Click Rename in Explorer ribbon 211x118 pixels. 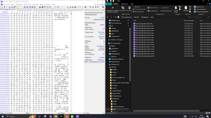pyautogui.click(x=166, y=11)
